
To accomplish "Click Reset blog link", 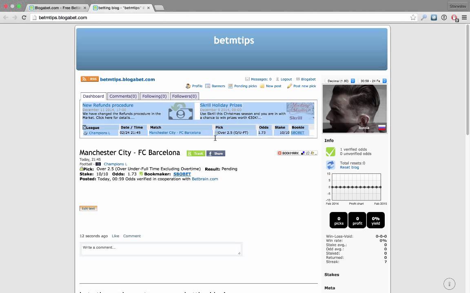I will click(x=349, y=167).
